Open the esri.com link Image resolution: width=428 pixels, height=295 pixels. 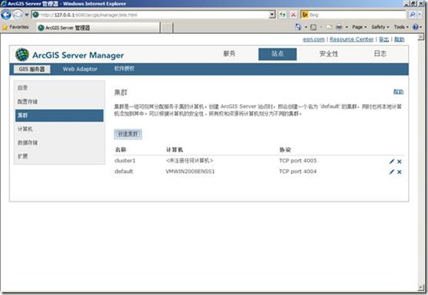[x=314, y=39]
